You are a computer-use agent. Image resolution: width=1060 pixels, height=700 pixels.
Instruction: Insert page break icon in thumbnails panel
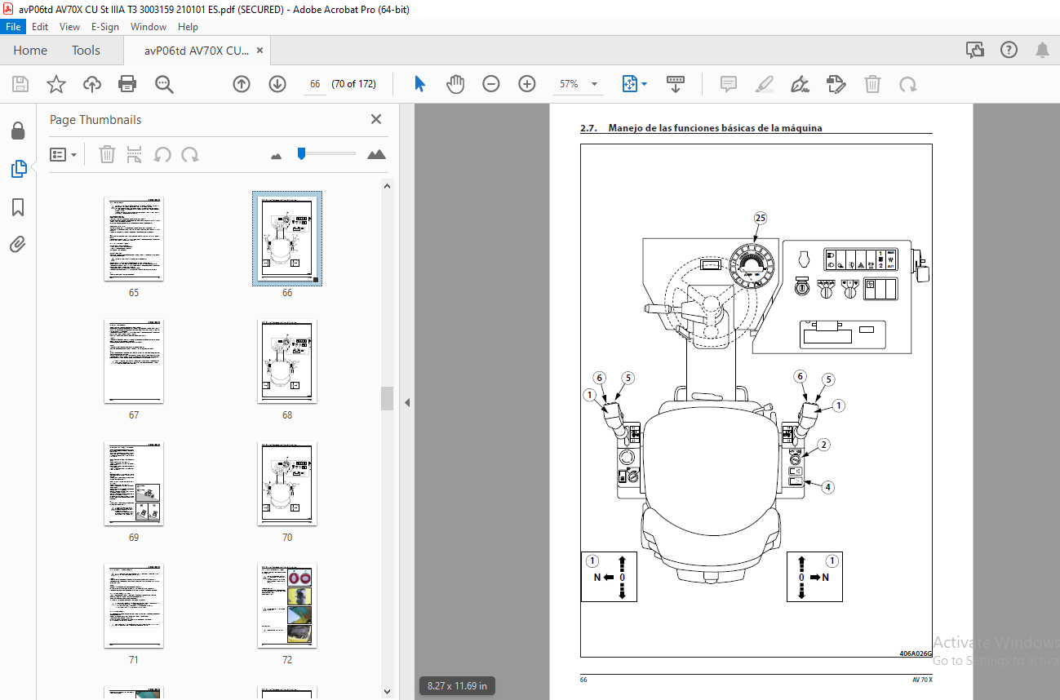coord(135,154)
